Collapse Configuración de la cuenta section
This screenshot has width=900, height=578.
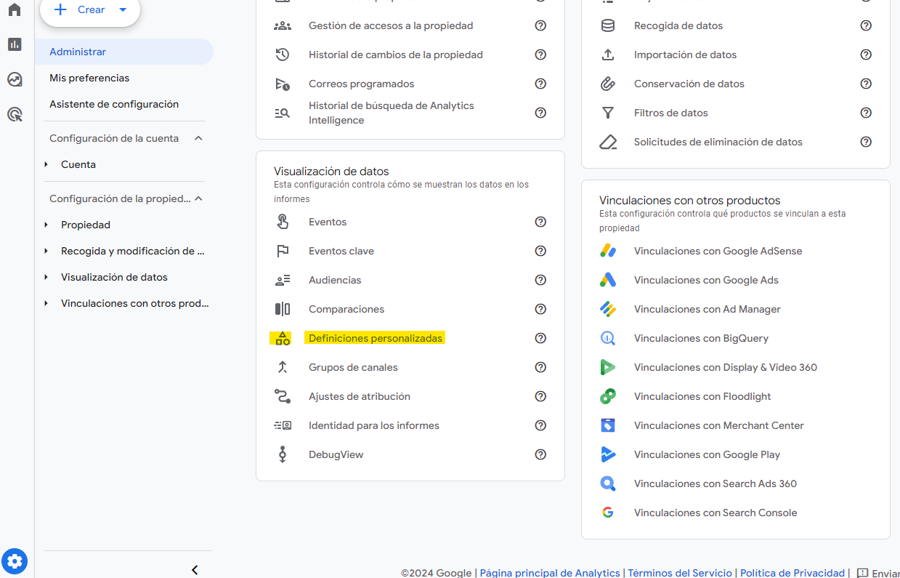tap(198, 138)
